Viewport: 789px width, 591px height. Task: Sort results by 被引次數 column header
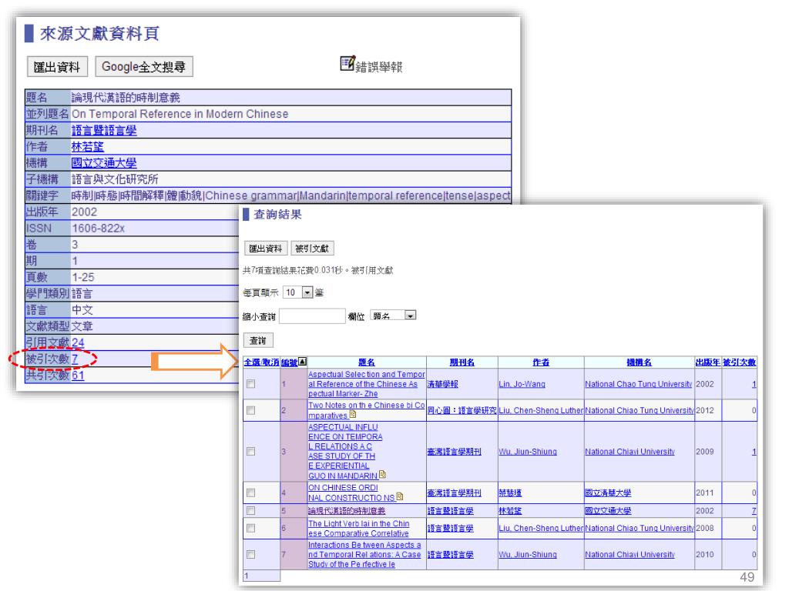[739, 362]
